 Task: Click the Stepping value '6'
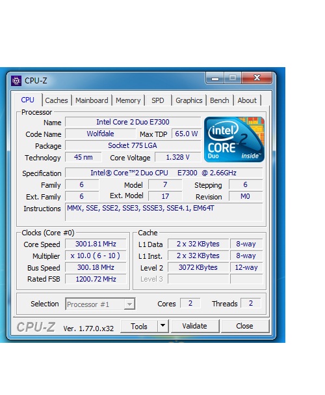pos(246,184)
